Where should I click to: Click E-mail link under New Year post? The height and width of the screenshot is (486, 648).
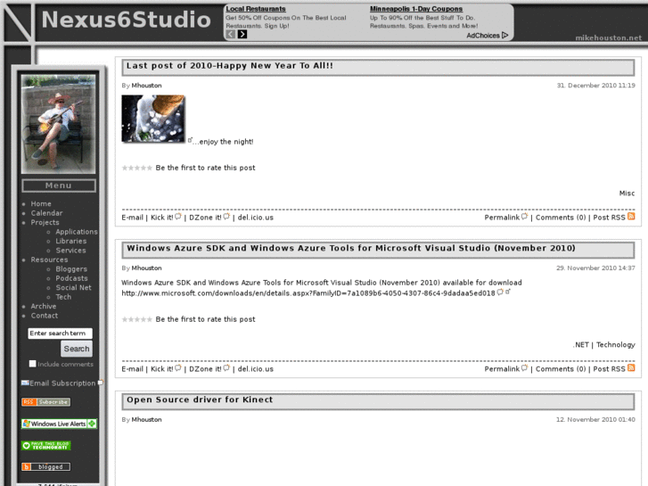click(x=132, y=218)
